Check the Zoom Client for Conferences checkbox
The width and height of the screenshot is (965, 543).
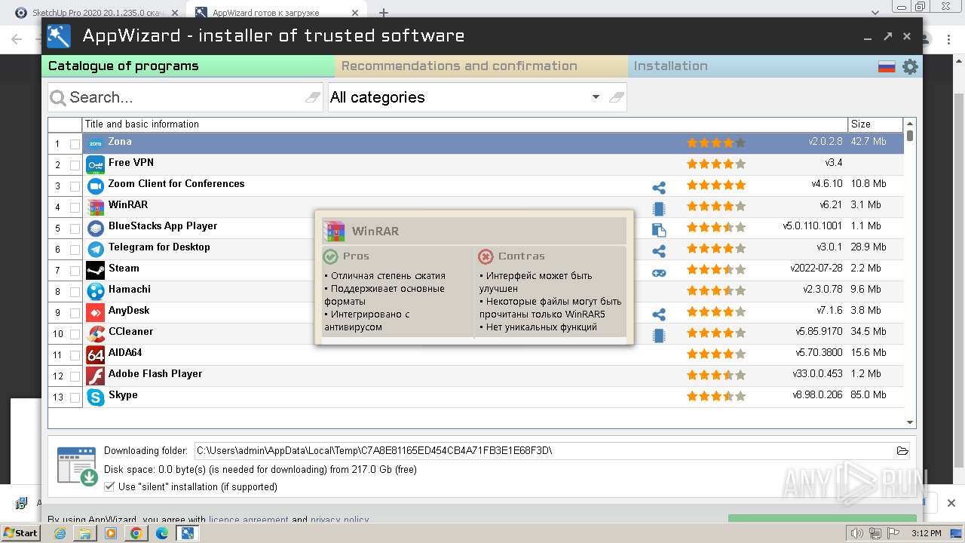coord(75,186)
